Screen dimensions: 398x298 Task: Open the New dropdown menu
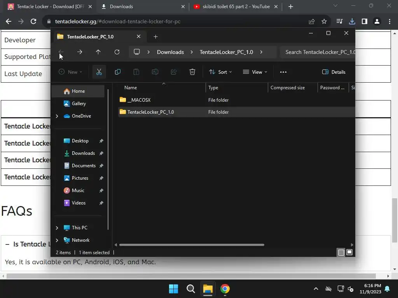70,72
